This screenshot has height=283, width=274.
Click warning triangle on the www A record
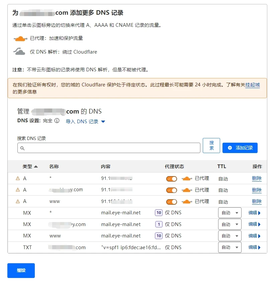pos(18,201)
